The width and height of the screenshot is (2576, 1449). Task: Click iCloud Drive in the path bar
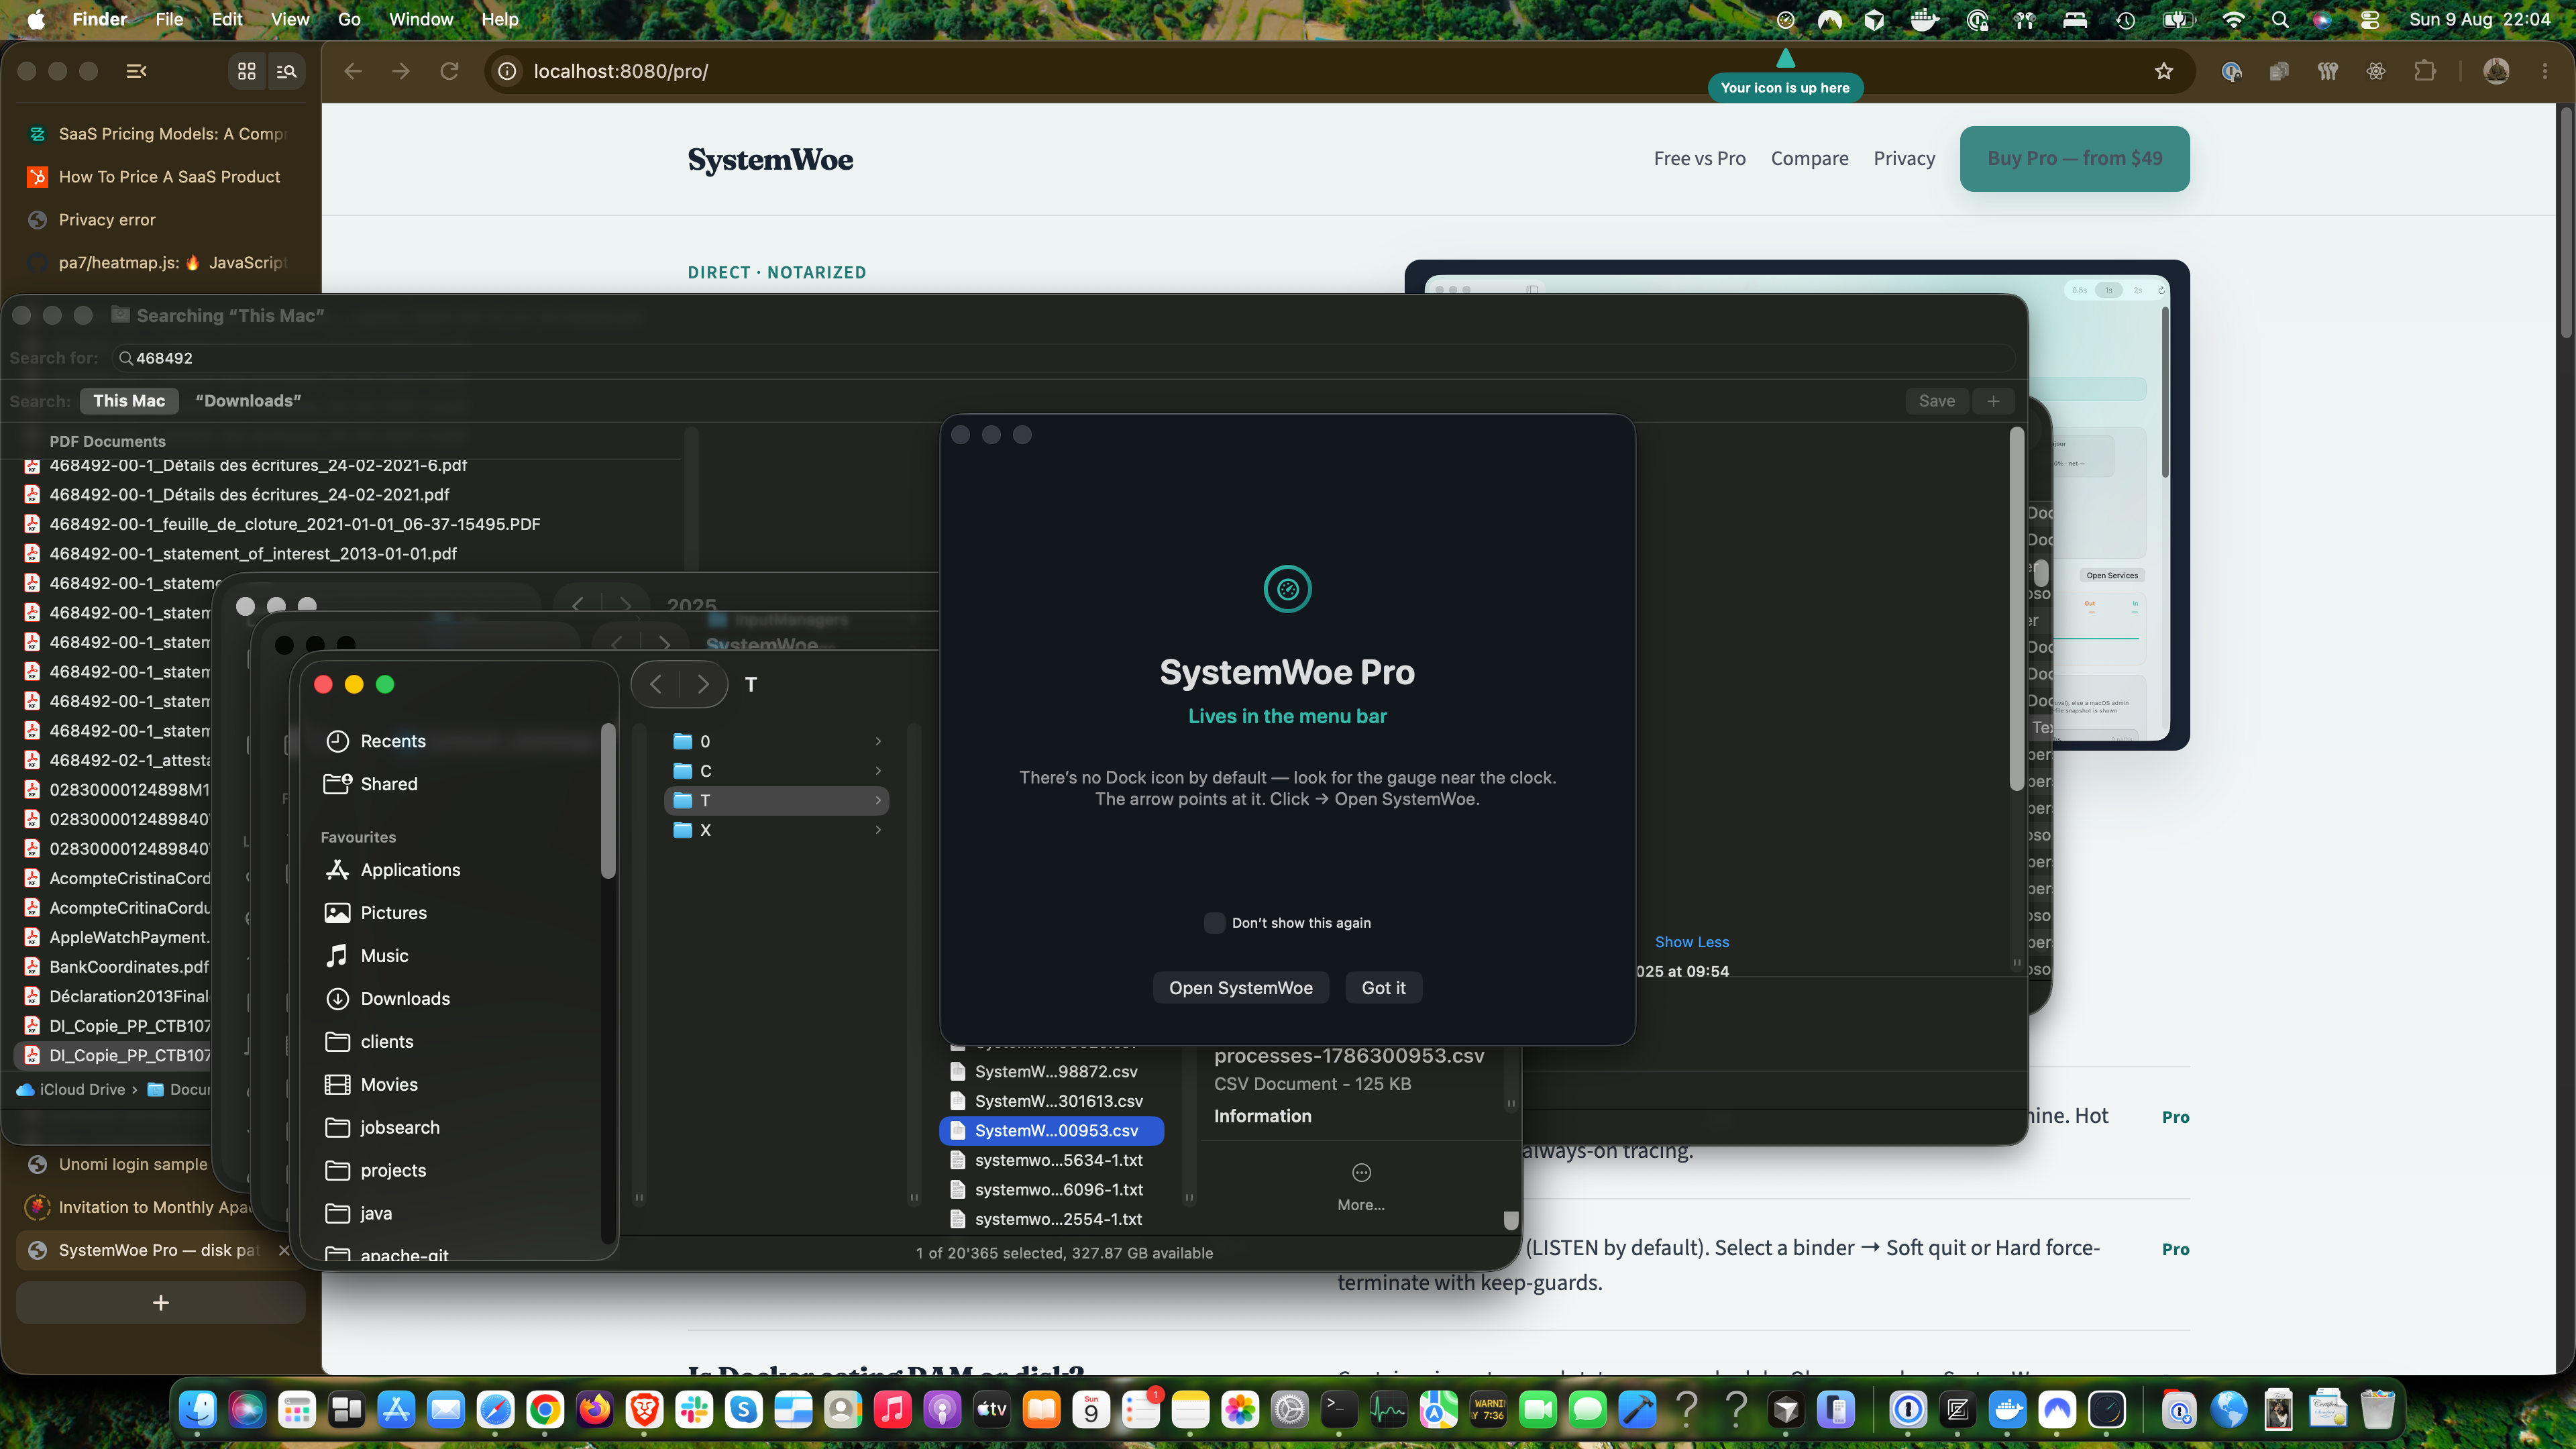(x=72, y=1089)
